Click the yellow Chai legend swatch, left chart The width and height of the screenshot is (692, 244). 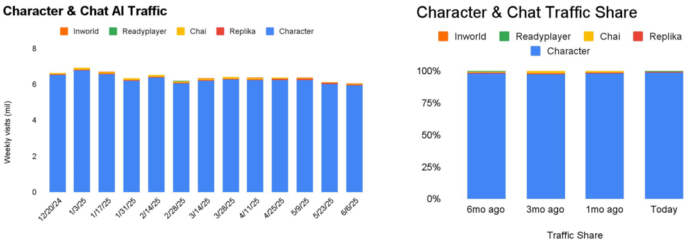pyautogui.click(x=181, y=31)
